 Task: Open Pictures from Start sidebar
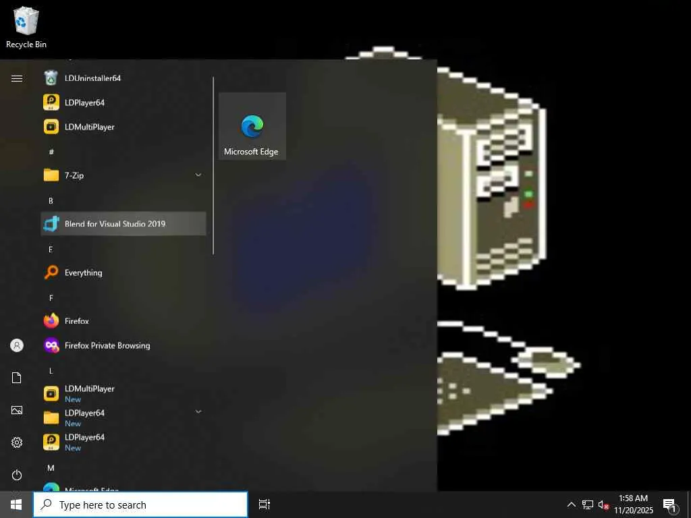coord(17,411)
